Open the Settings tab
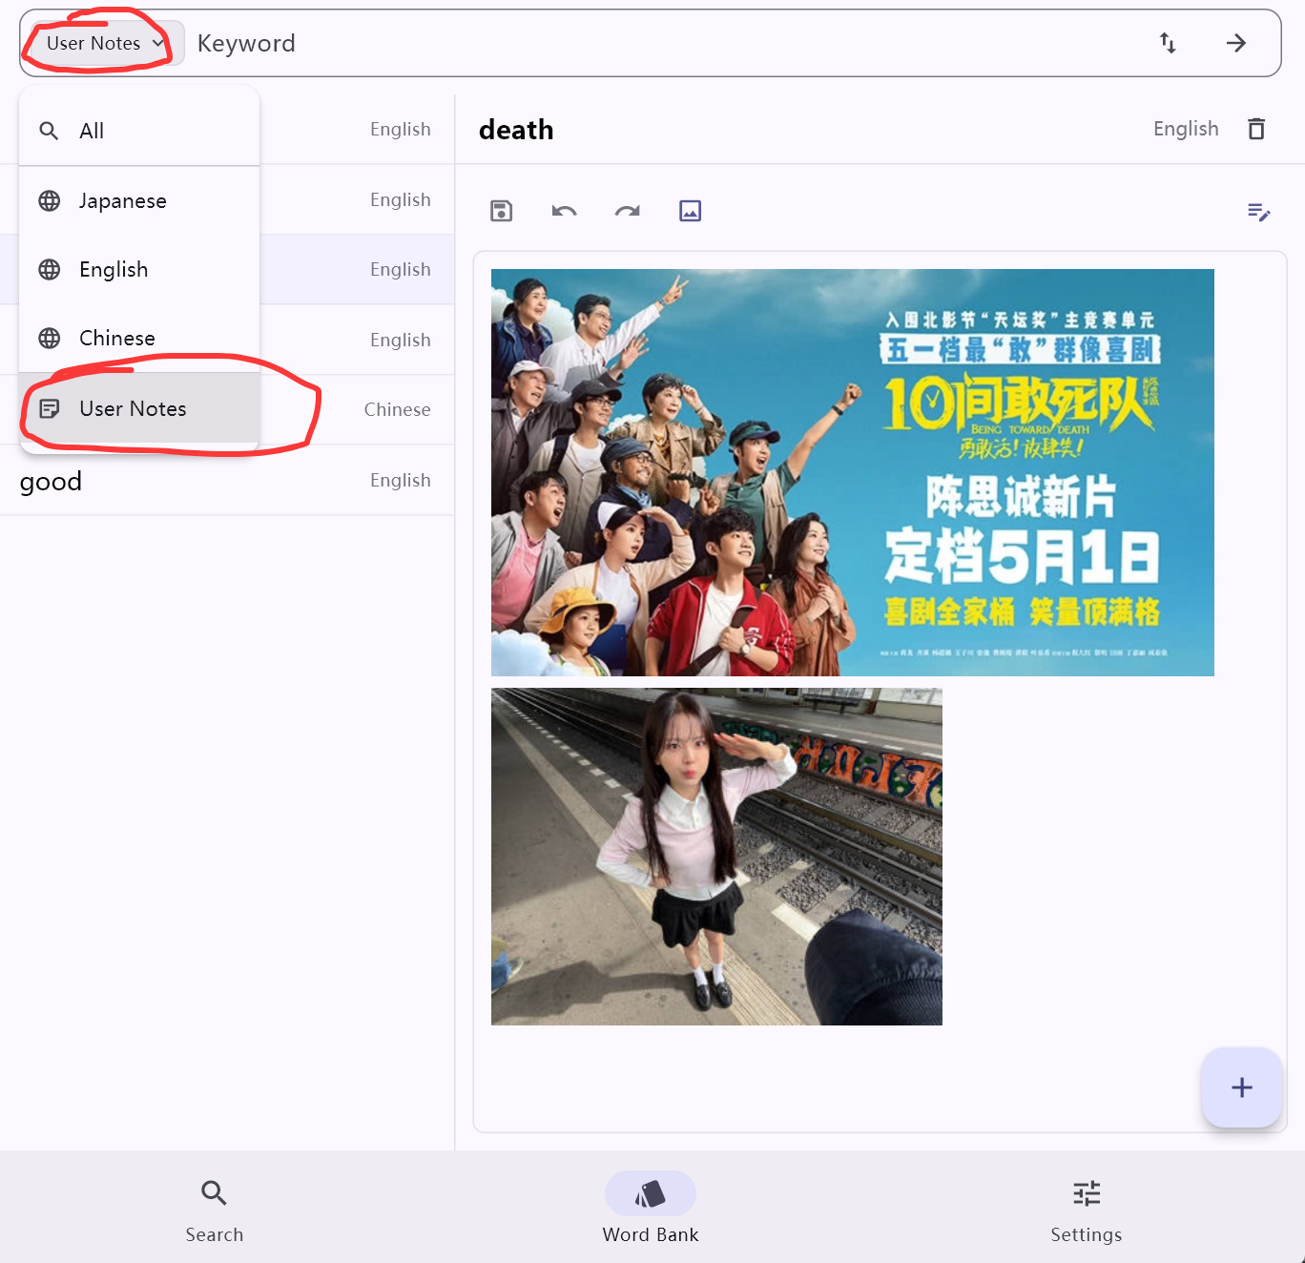1305x1263 pixels. pyautogui.click(x=1086, y=1210)
